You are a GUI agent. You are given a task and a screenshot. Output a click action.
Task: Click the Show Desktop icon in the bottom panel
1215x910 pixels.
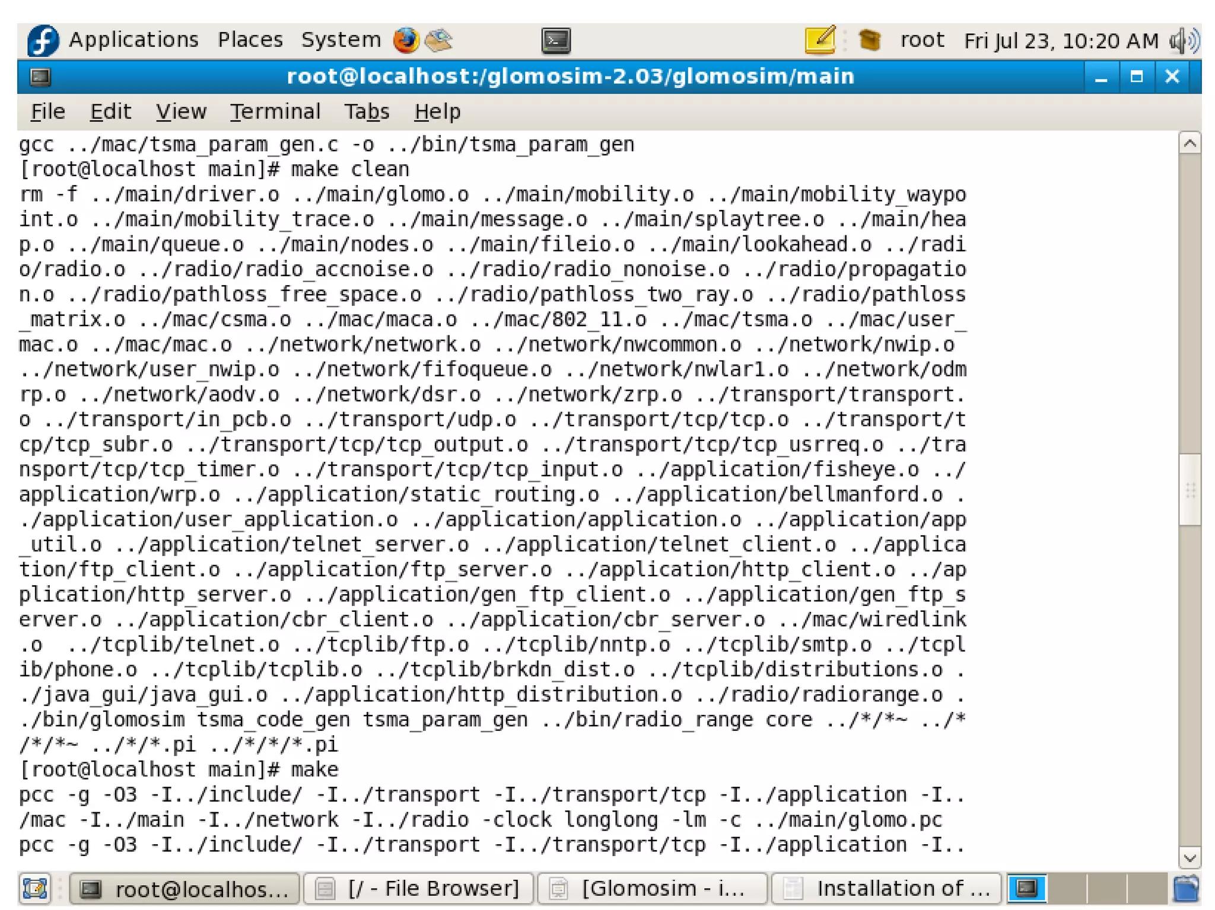(34, 889)
